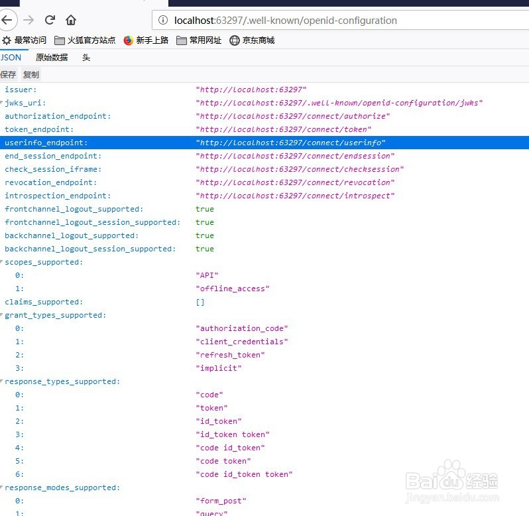Click the connect/token URL value

(x=284, y=129)
